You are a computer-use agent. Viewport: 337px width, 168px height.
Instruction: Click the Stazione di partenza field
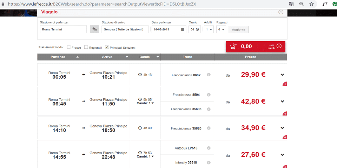click(64, 29)
